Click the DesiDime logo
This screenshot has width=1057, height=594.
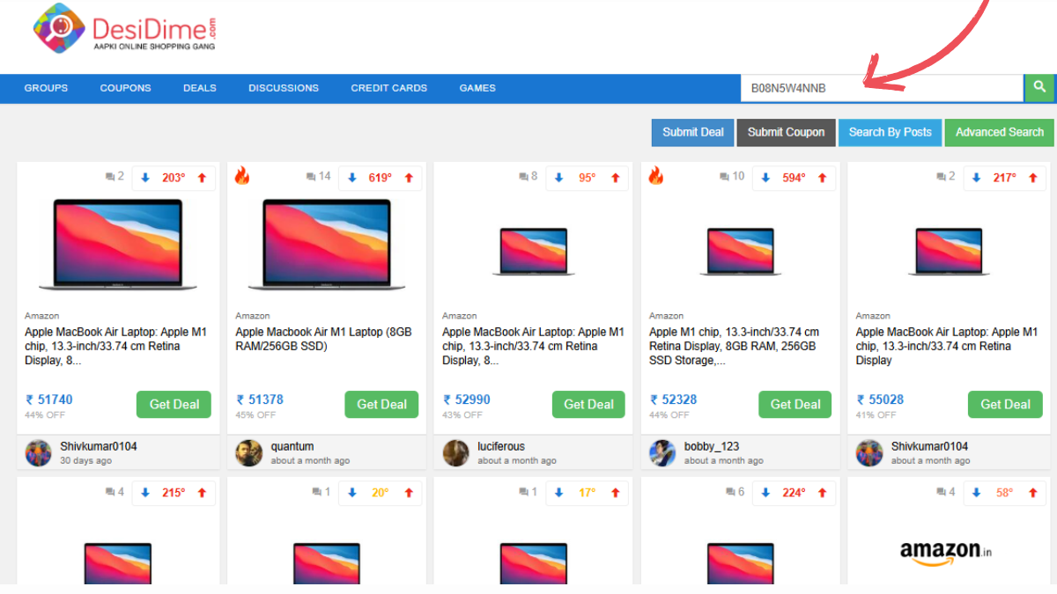coord(123,28)
